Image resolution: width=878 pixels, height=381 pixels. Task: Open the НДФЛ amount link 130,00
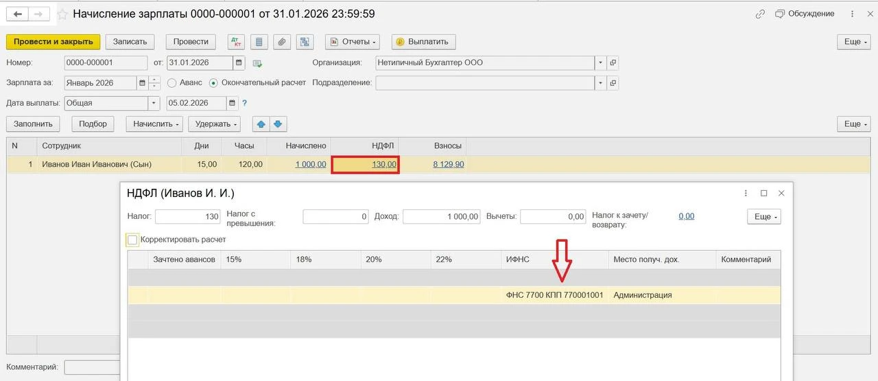coord(384,165)
